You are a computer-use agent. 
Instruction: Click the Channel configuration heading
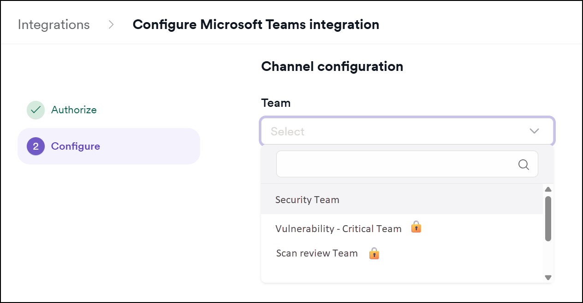click(332, 66)
